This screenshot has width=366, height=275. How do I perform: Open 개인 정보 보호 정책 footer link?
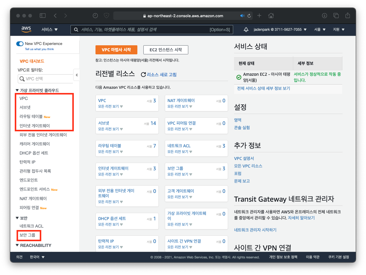(283, 257)
